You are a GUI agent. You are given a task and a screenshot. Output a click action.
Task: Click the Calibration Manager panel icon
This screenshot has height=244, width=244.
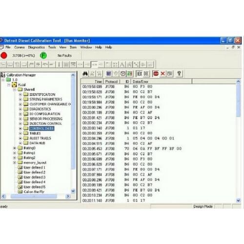click(3, 75)
